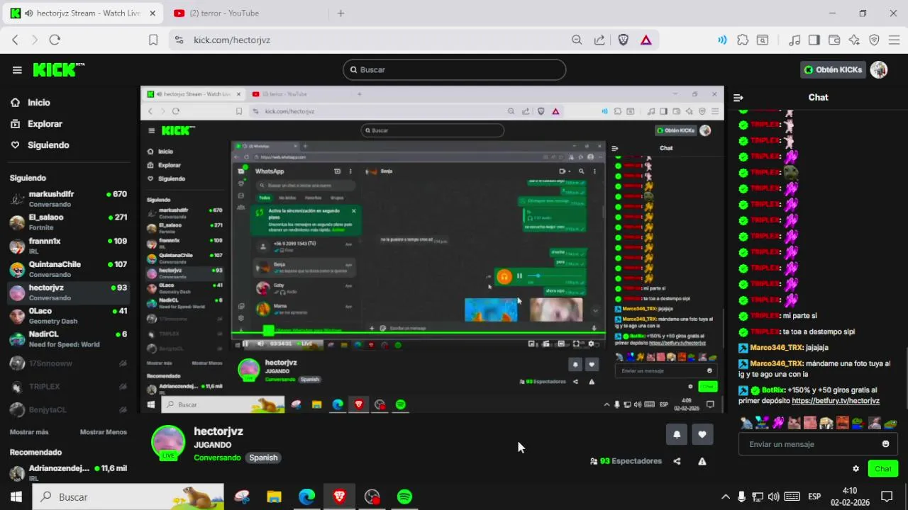Screen dimensions: 908x510
Task: Open Explorar in sidebar
Action: [x=45, y=124]
